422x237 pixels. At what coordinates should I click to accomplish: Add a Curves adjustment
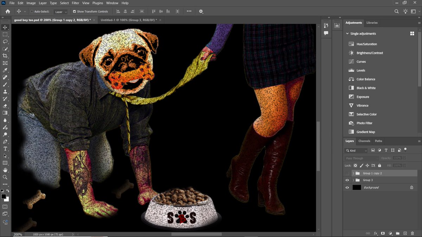coord(361,62)
